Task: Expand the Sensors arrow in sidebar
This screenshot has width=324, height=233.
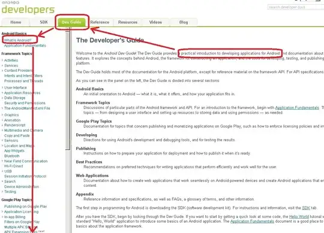Action: pyautogui.click(x=2, y=140)
